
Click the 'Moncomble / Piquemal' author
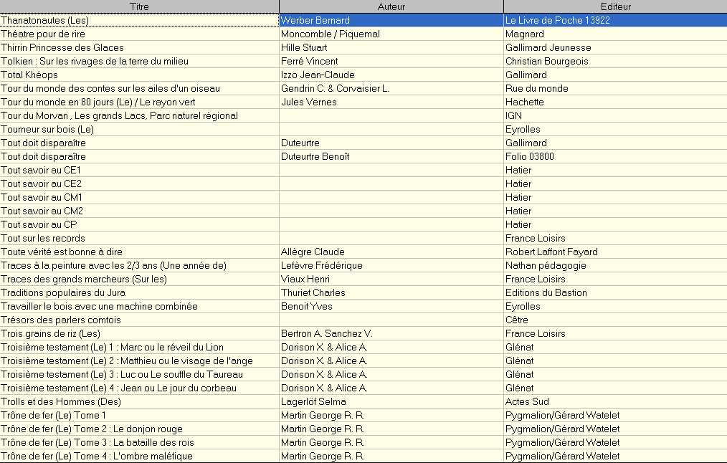coord(391,34)
